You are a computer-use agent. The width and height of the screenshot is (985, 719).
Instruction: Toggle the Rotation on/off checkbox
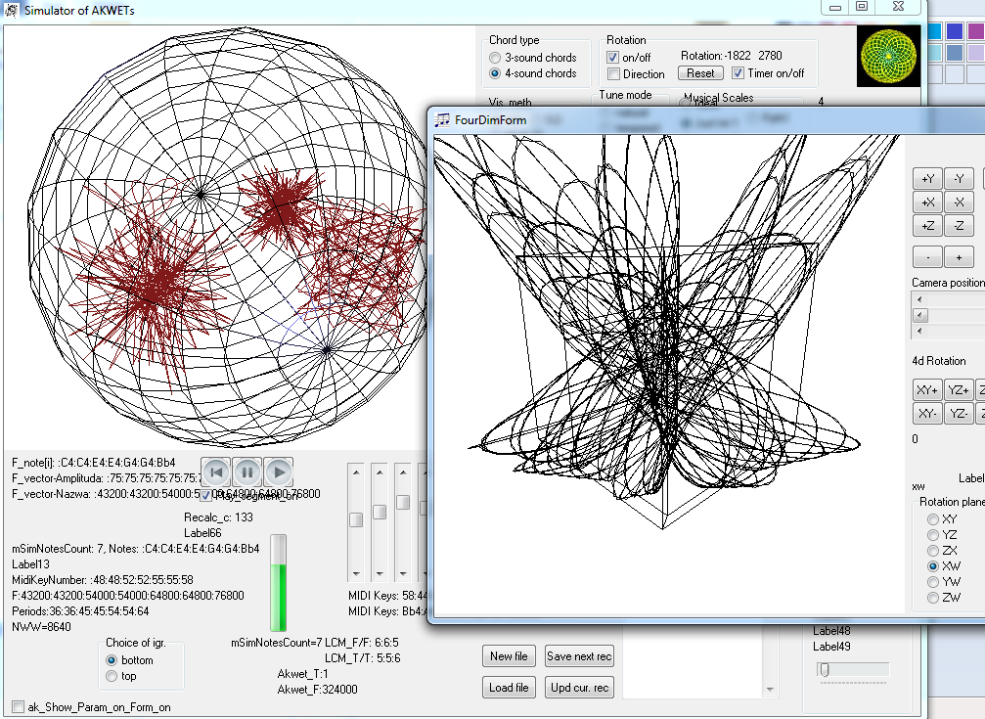pyautogui.click(x=613, y=57)
